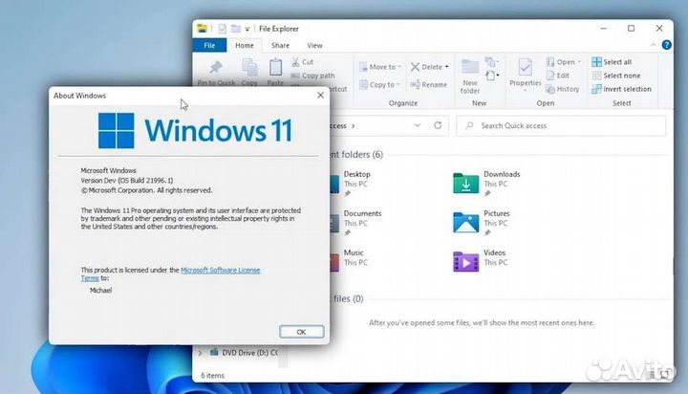The image size is (688, 394).
Task: Click the New folder icon
Action: click(470, 68)
